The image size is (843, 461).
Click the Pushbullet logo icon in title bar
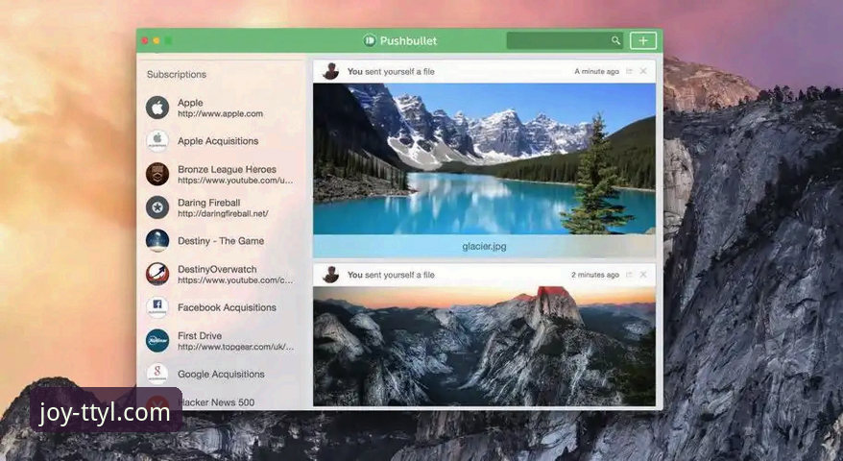coord(370,40)
